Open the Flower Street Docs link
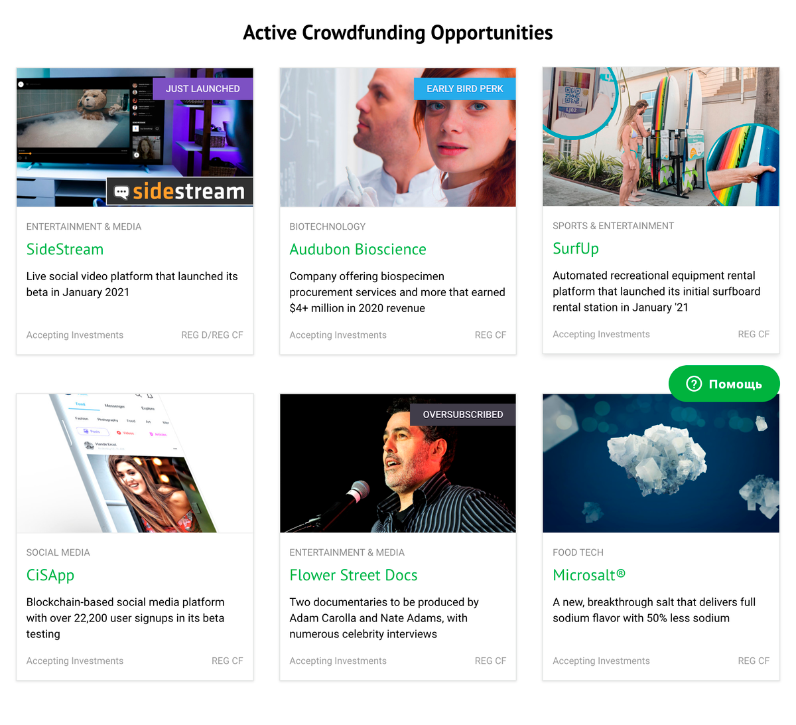This screenshot has width=796, height=725. 354,575
